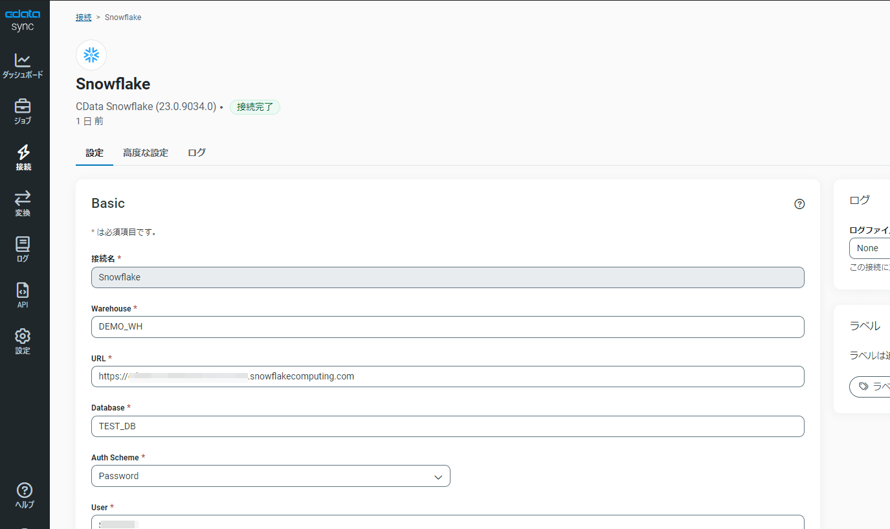The height and width of the screenshot is (529, 890).
Task: Click the 変換 sidebar icon
Action: click(23, 203)
